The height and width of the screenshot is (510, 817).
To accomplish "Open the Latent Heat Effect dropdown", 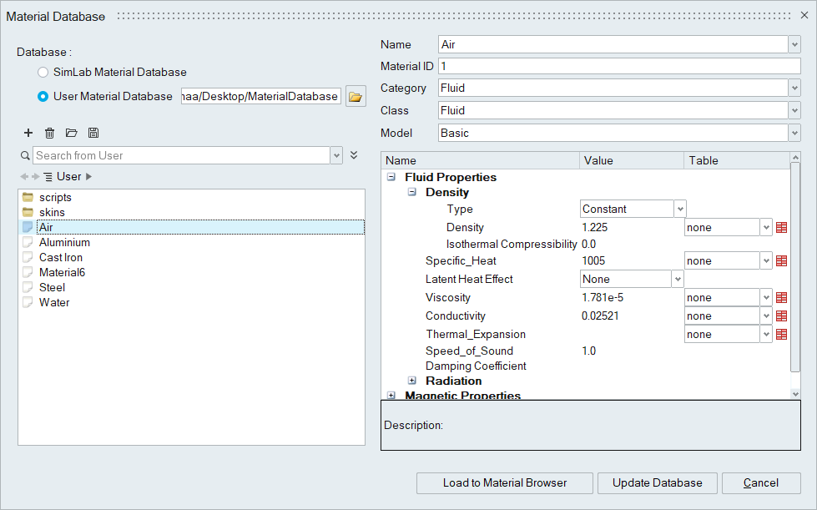I will coord(678,280).
